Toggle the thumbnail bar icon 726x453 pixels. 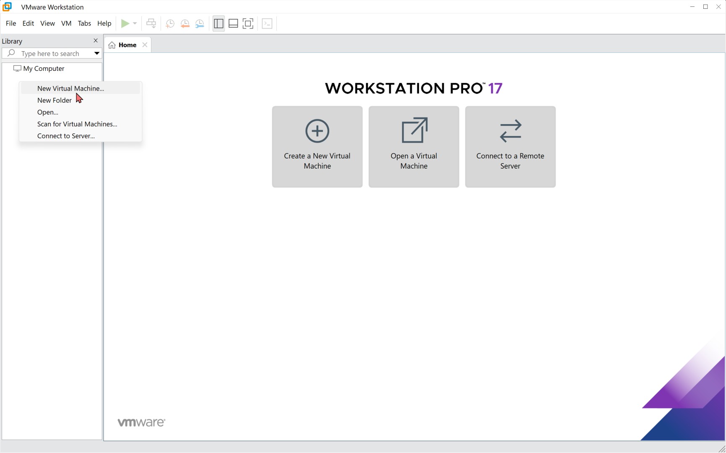(234, 23)
